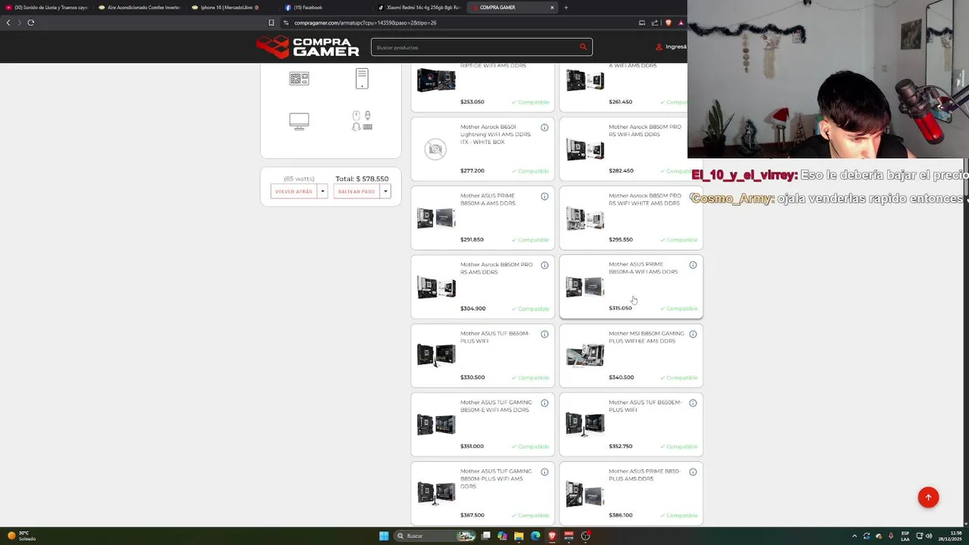Open the Windows Start button
969x545 pixels.
click(x=384, y=536)
